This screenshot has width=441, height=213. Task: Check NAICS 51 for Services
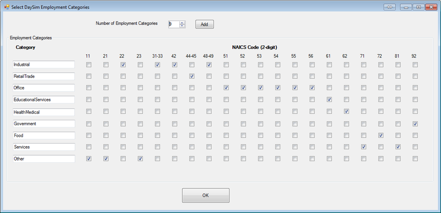[226, 147]
